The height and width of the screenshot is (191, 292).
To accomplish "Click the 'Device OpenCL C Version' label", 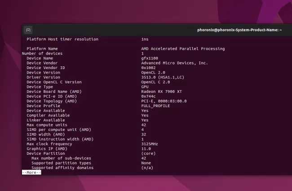I will coord(54,82).
